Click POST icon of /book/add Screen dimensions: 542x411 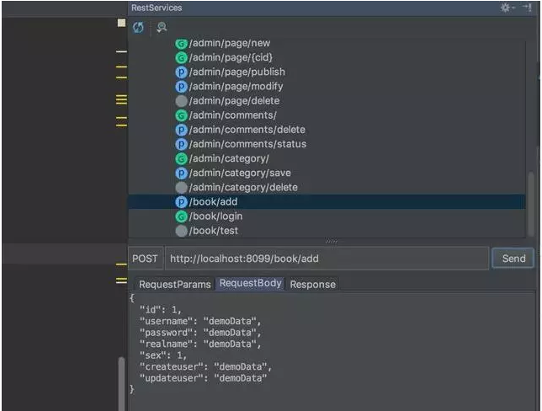pos(181,202)
